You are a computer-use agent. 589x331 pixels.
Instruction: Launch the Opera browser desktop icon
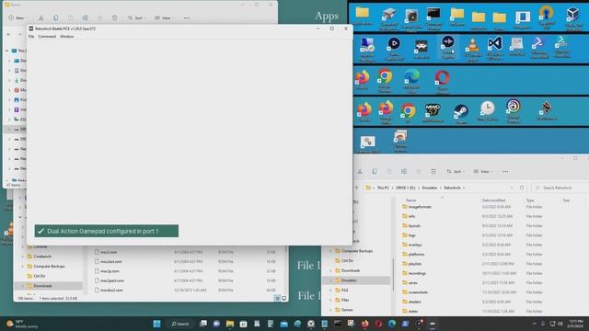click(x=442, y=82)
